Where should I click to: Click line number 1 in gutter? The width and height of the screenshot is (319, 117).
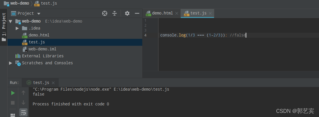click(x=145, y=20)
